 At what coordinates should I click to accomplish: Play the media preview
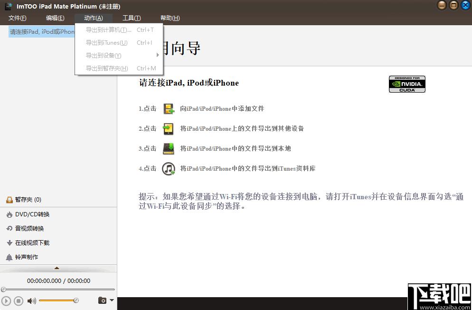[6, 300]
